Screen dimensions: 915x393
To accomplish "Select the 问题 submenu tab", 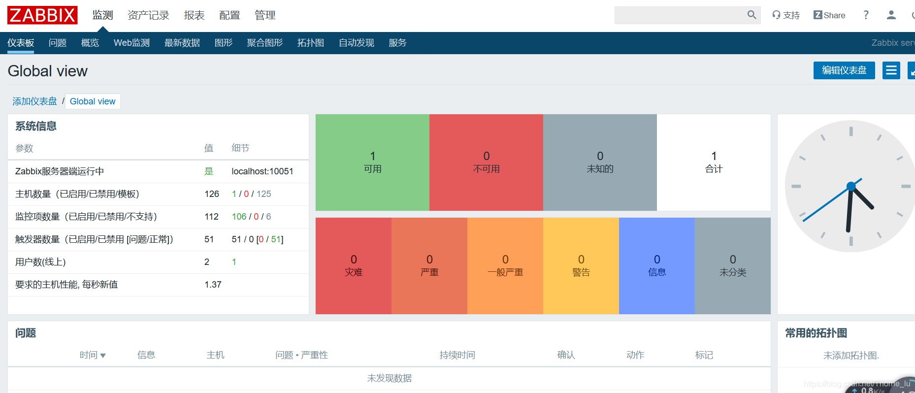I will 58,43.
